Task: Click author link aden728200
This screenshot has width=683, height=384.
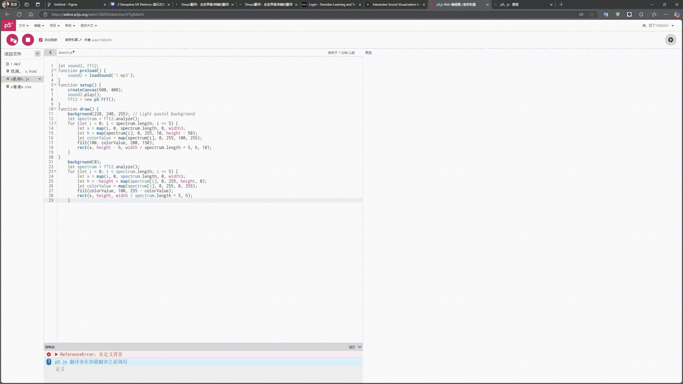Action: click(101, 40)
